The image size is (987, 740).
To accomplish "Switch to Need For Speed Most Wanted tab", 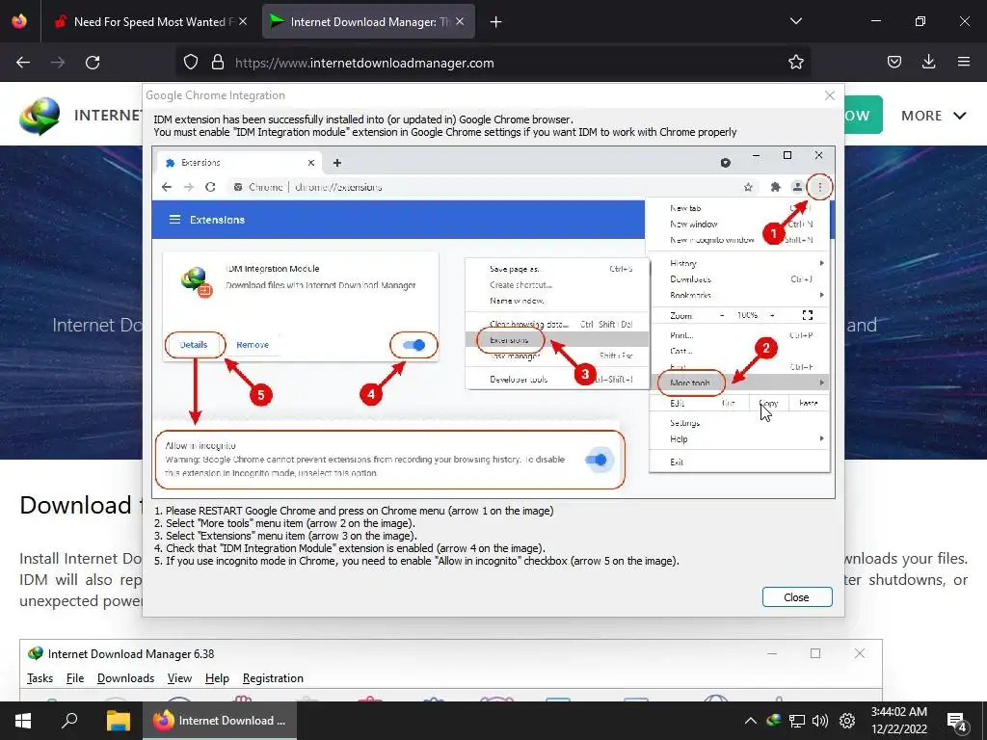I will [149, 21].
